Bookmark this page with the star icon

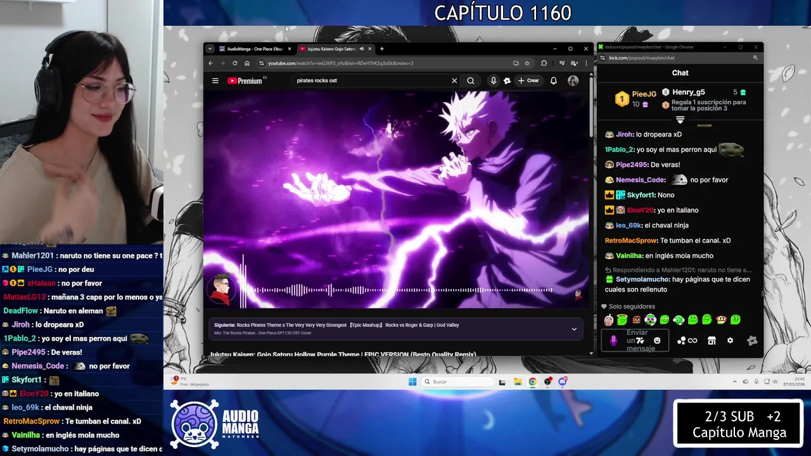(x=527, y=63)
